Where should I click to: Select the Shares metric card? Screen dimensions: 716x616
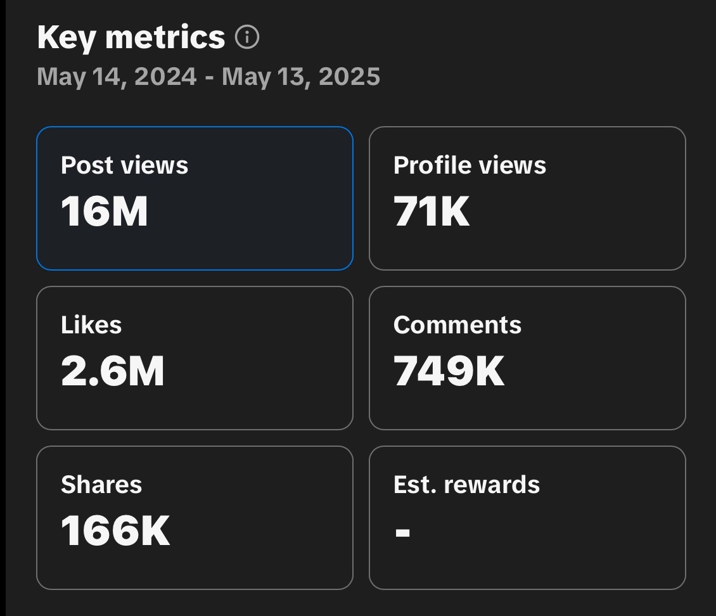(x=195, y=518)
